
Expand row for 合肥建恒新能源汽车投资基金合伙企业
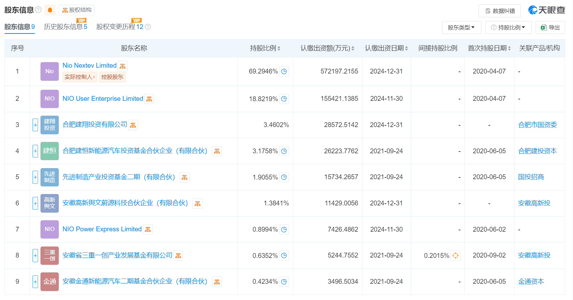click(x=35, y=151)
